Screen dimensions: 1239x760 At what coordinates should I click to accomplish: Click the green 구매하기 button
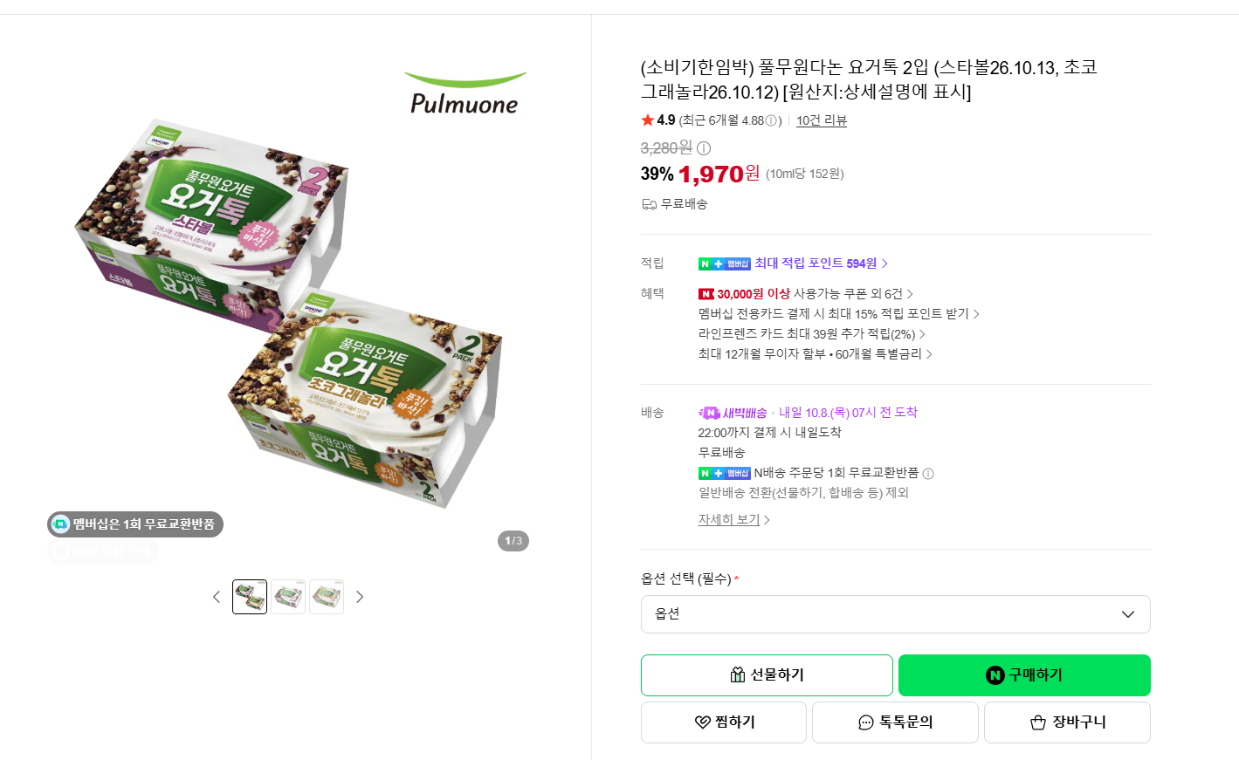coord(1024,675)
